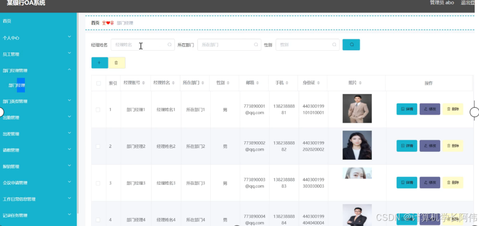
Task: Select all rows via header checkbox
Action: click(98, 83)
